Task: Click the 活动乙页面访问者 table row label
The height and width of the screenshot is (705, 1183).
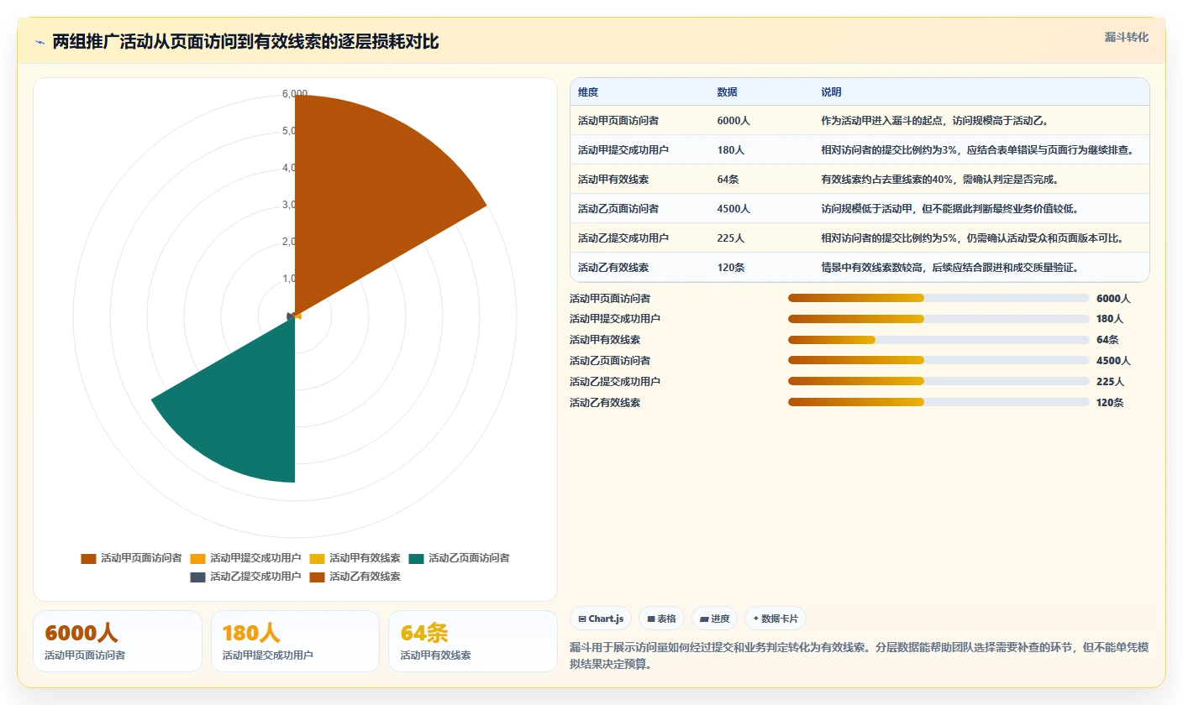Action: (618, 209)
